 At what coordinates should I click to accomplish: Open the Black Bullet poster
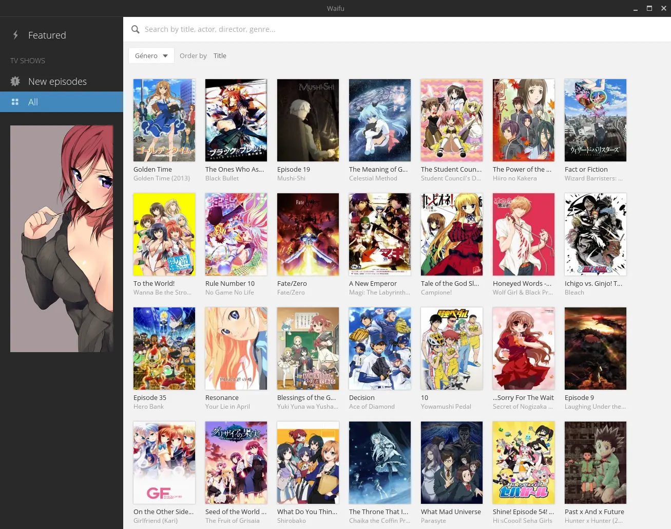pos(236,120)
